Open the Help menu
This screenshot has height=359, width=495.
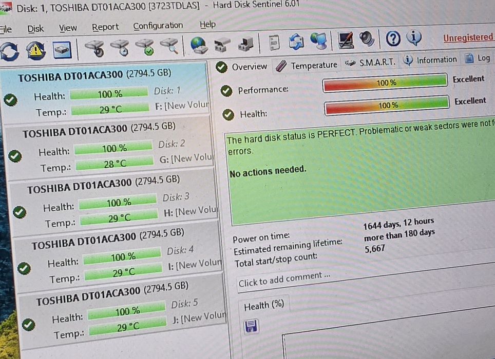pos(207,24)
